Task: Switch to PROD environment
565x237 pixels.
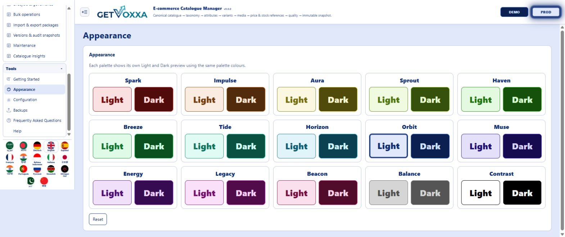Action: point(546,12)
